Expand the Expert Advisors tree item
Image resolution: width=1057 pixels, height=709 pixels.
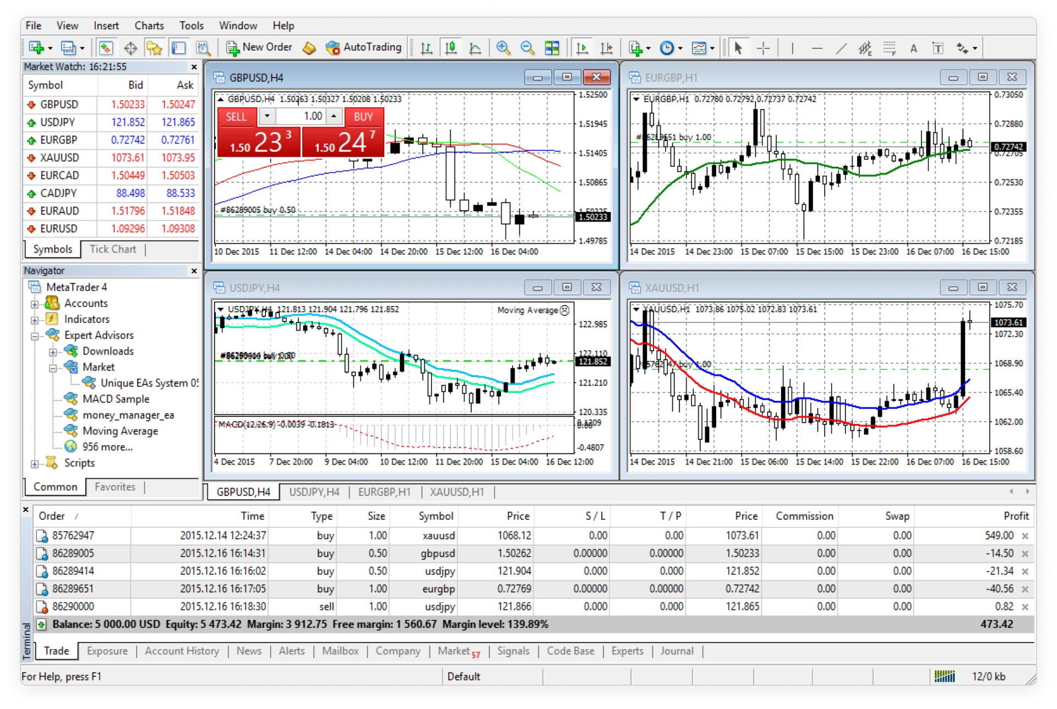[35, 336]
